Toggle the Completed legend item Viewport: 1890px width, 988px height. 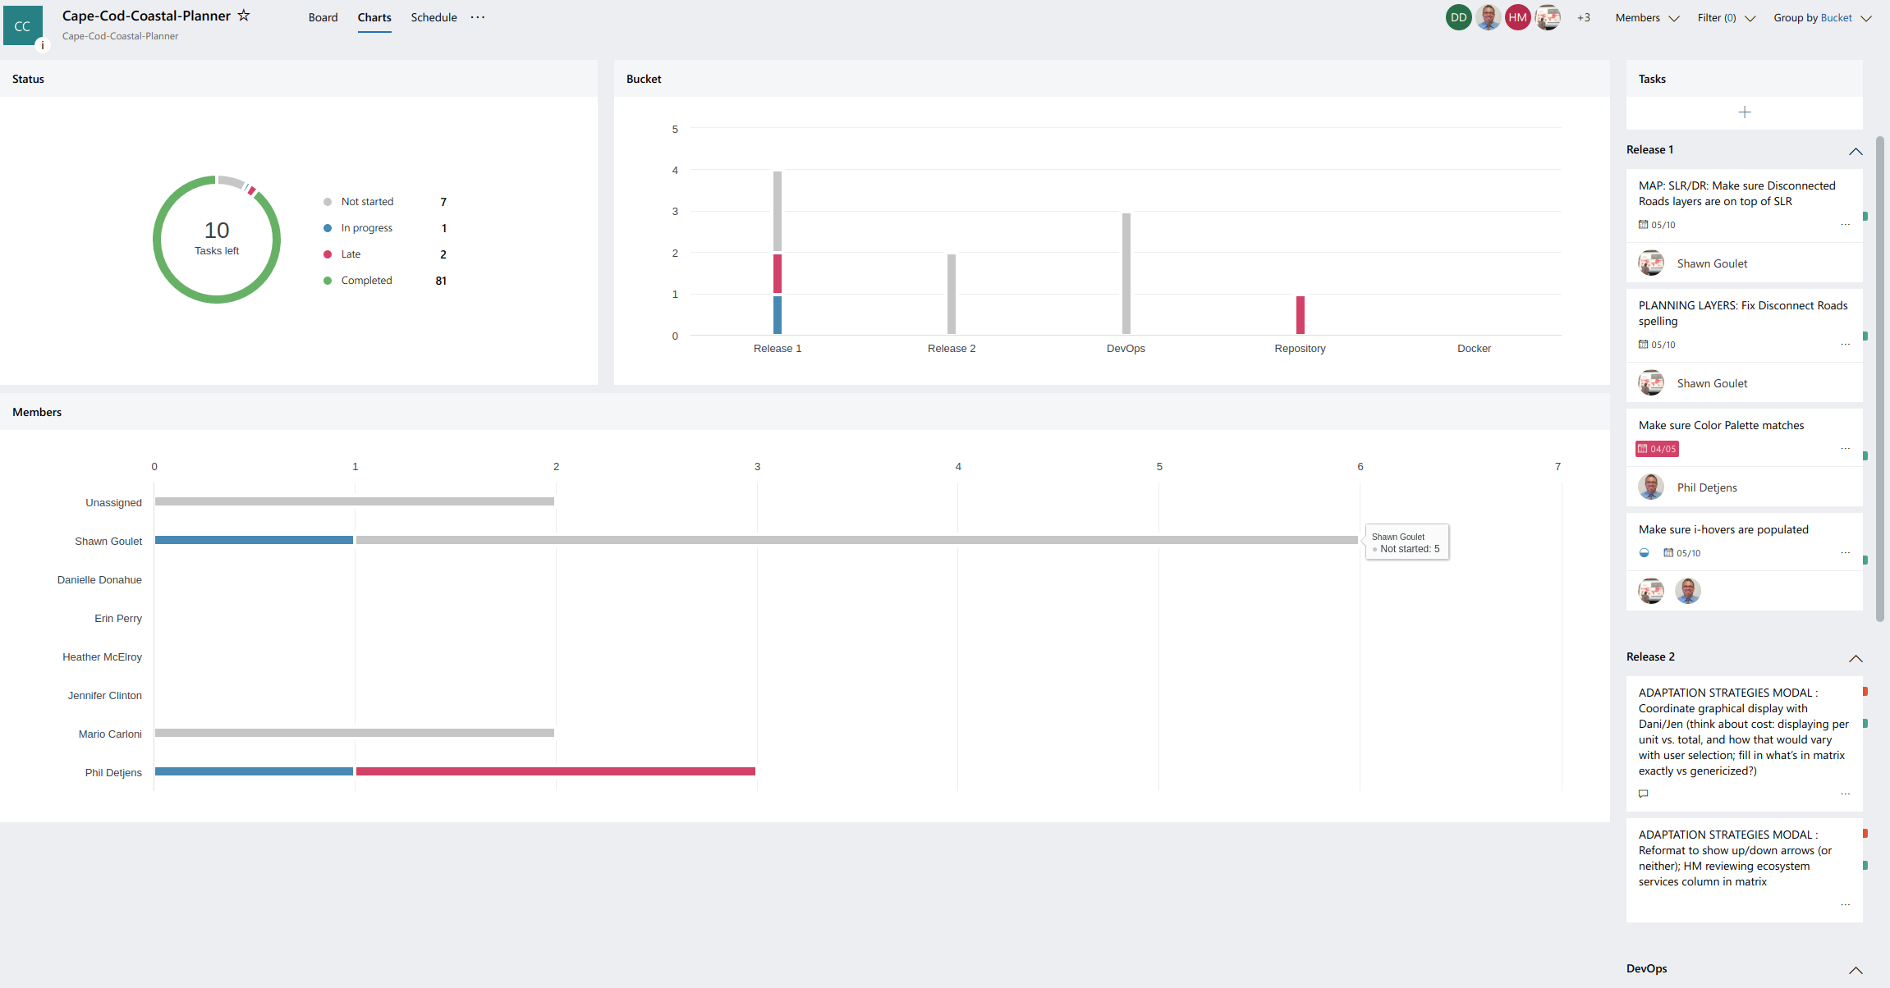pyautogui.click(x=366, y=281)
